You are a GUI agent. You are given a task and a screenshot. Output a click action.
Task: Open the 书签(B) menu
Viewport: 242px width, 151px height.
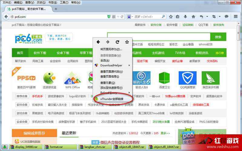click(53, 2)
